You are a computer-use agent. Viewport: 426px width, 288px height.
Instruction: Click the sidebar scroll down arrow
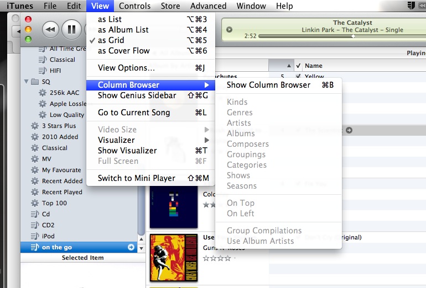141,248
